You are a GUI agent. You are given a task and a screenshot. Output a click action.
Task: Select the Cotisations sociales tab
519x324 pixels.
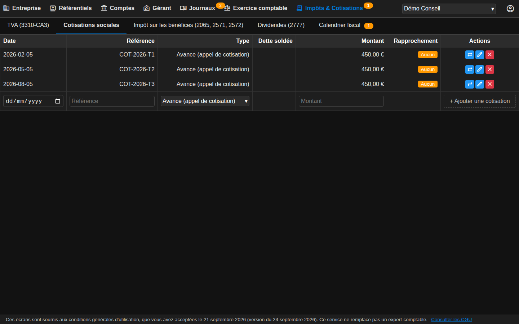coord(91,25)
